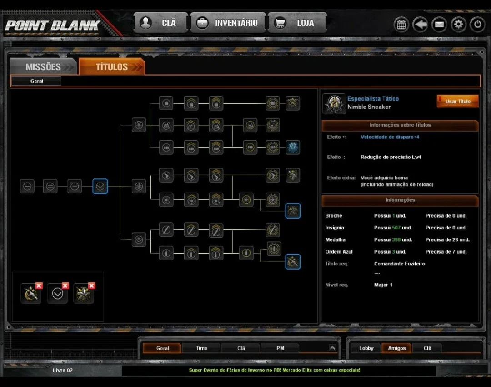Switch chat to the Time tab
The image size is (491, 387).
[202, 348]
